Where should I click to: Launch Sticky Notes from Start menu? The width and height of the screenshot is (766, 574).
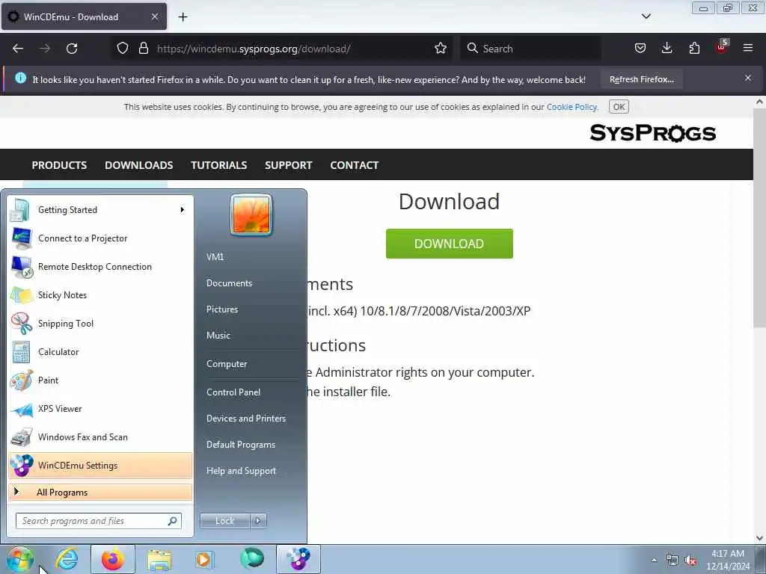[100, 294]
